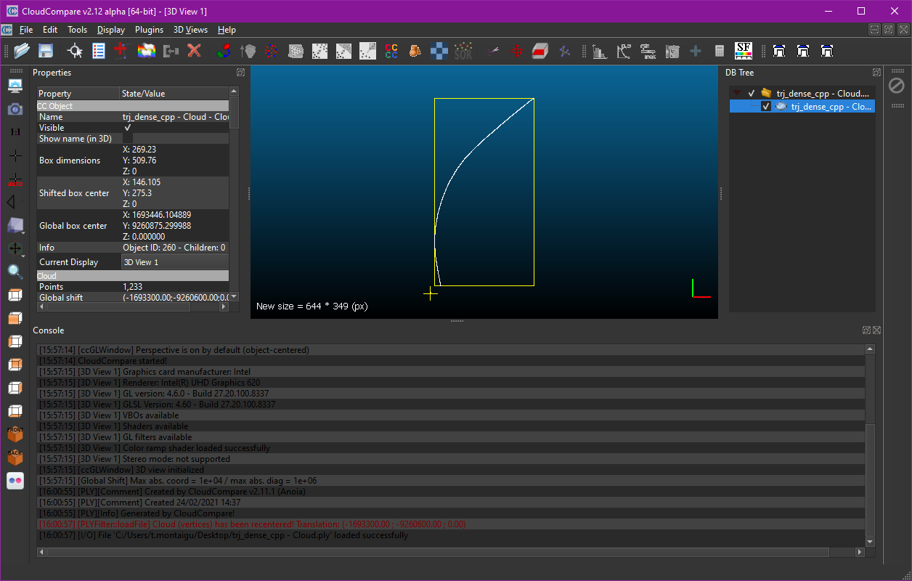Click the Info Object ID: 260 value

point(174,248)
